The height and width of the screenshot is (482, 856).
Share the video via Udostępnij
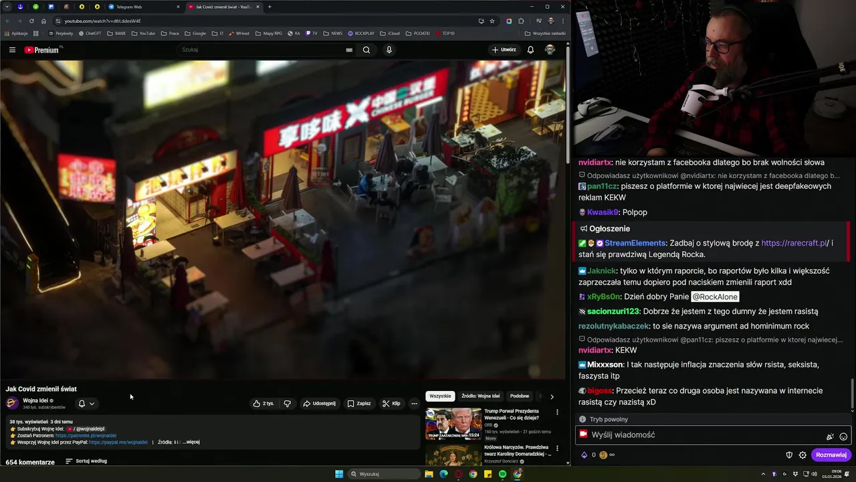tap(319, 404)
